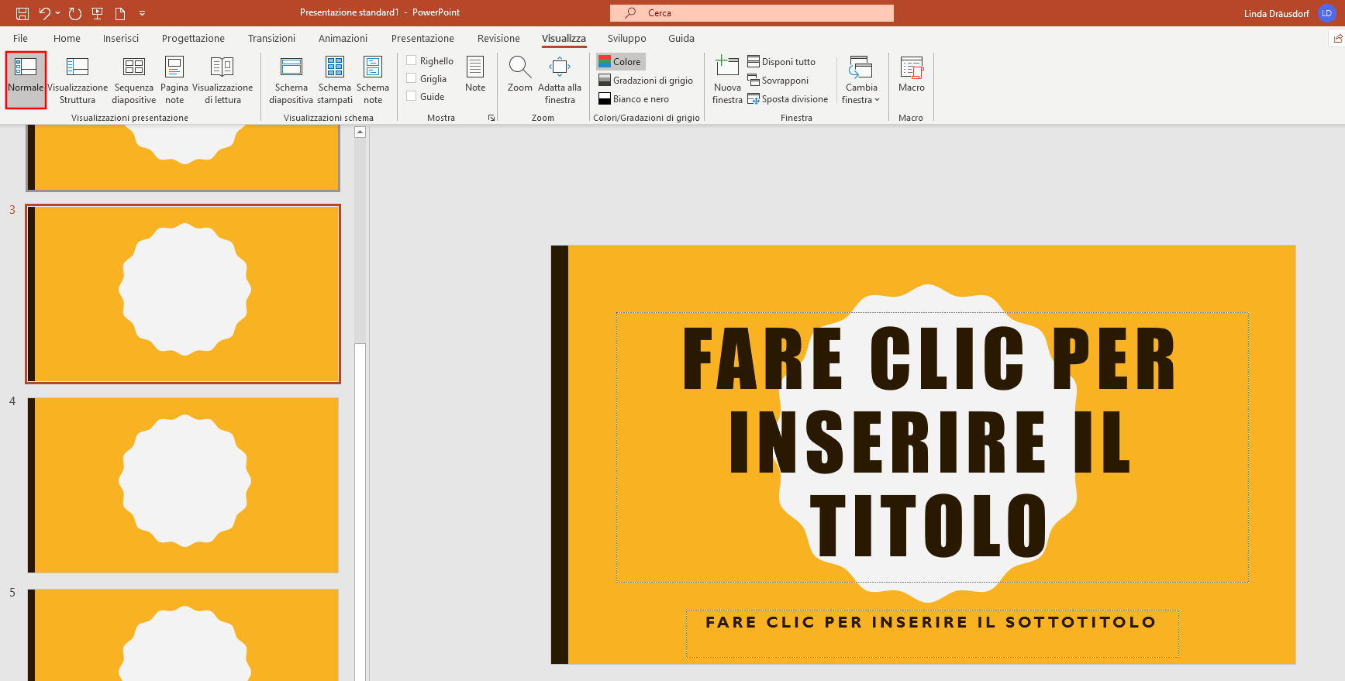
Task: Open Schema note view
Action: click(x=373, y=80)
